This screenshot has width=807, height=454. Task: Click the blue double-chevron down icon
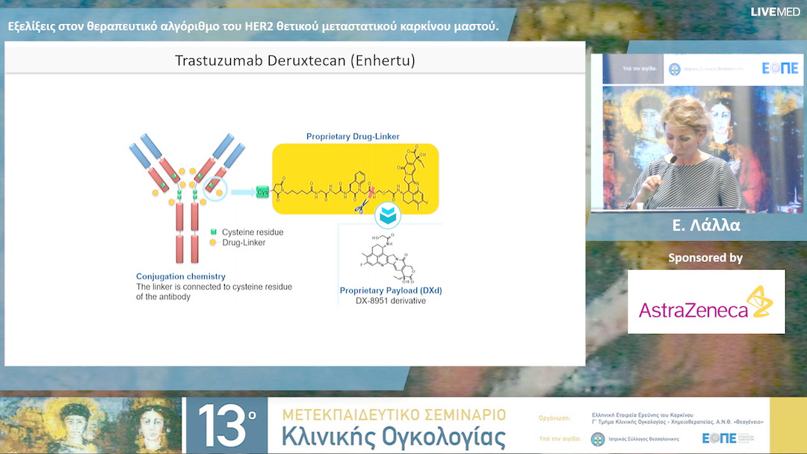pos(387,215)
